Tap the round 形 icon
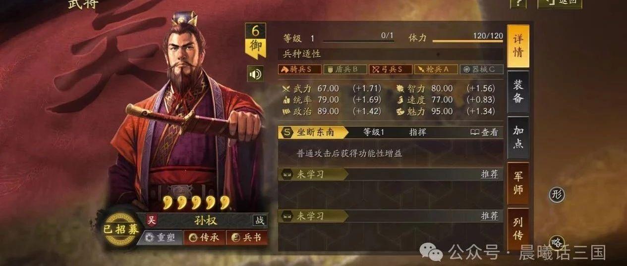The image size is (627, 266). tap(557, 194)
